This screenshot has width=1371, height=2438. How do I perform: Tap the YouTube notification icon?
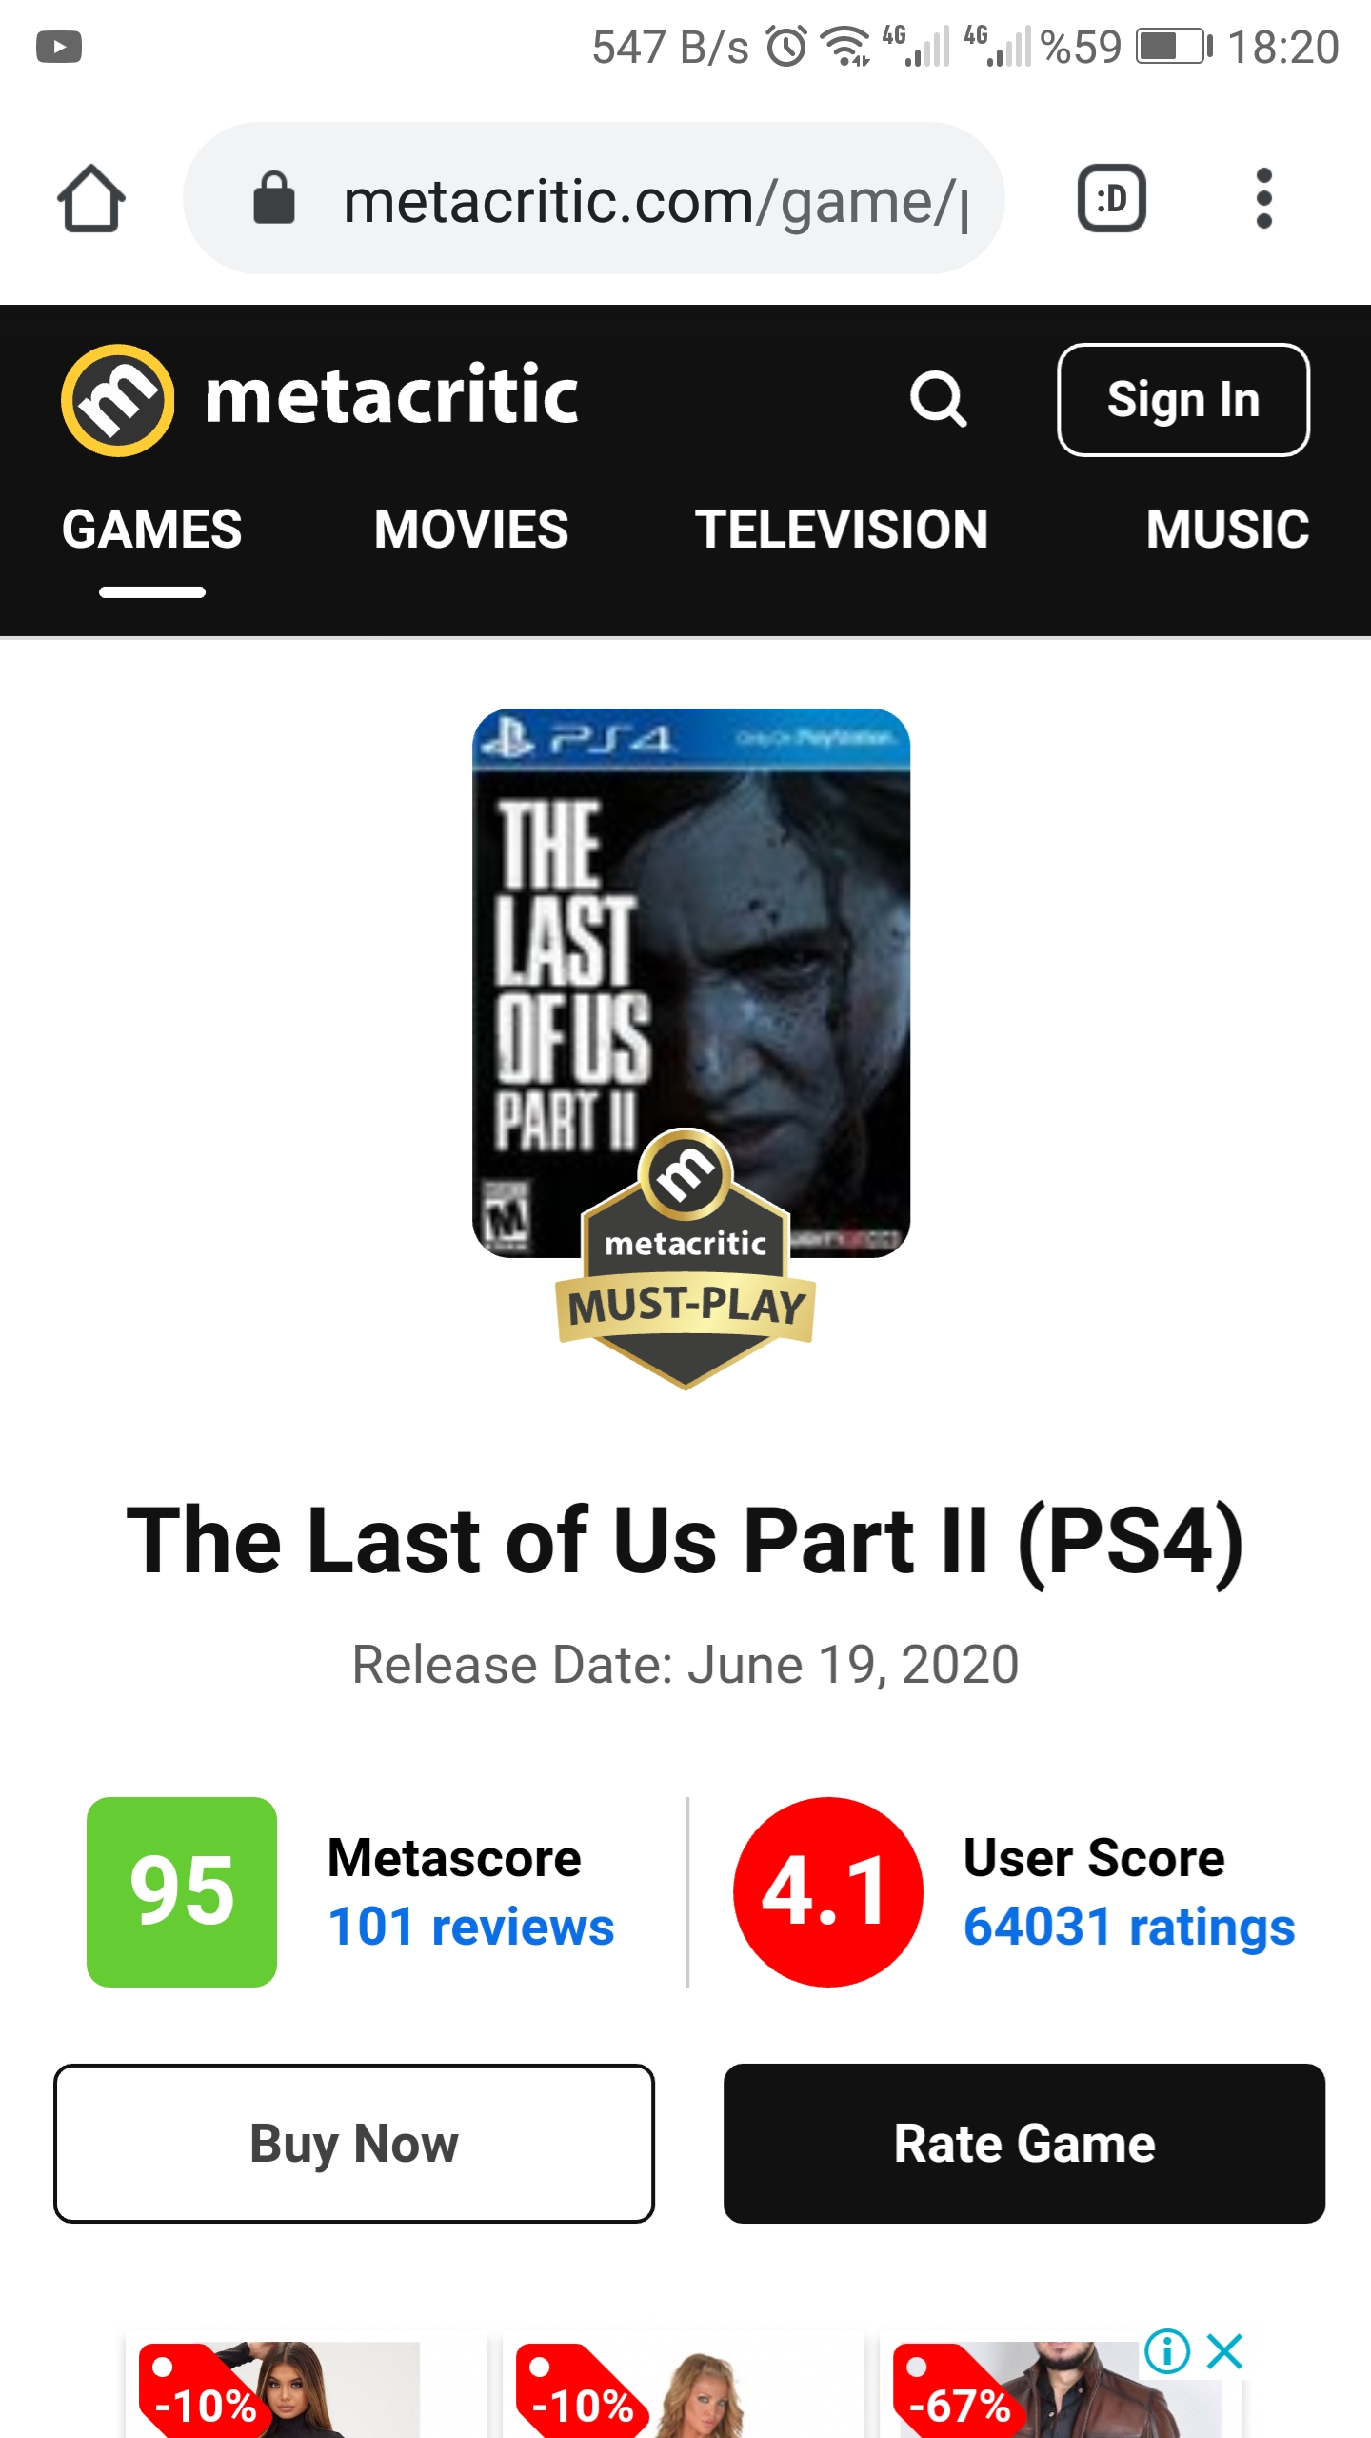pos(59,46)
